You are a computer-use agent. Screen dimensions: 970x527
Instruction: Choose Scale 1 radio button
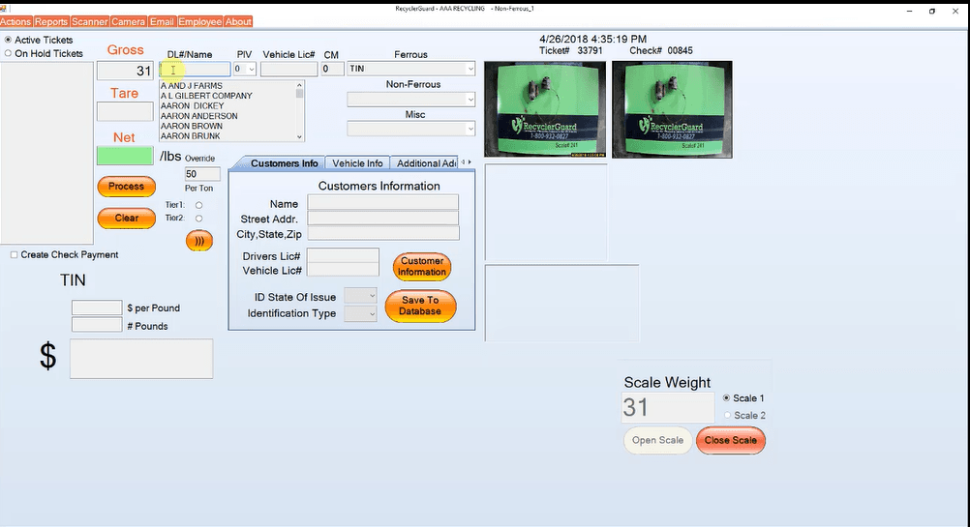726,397
